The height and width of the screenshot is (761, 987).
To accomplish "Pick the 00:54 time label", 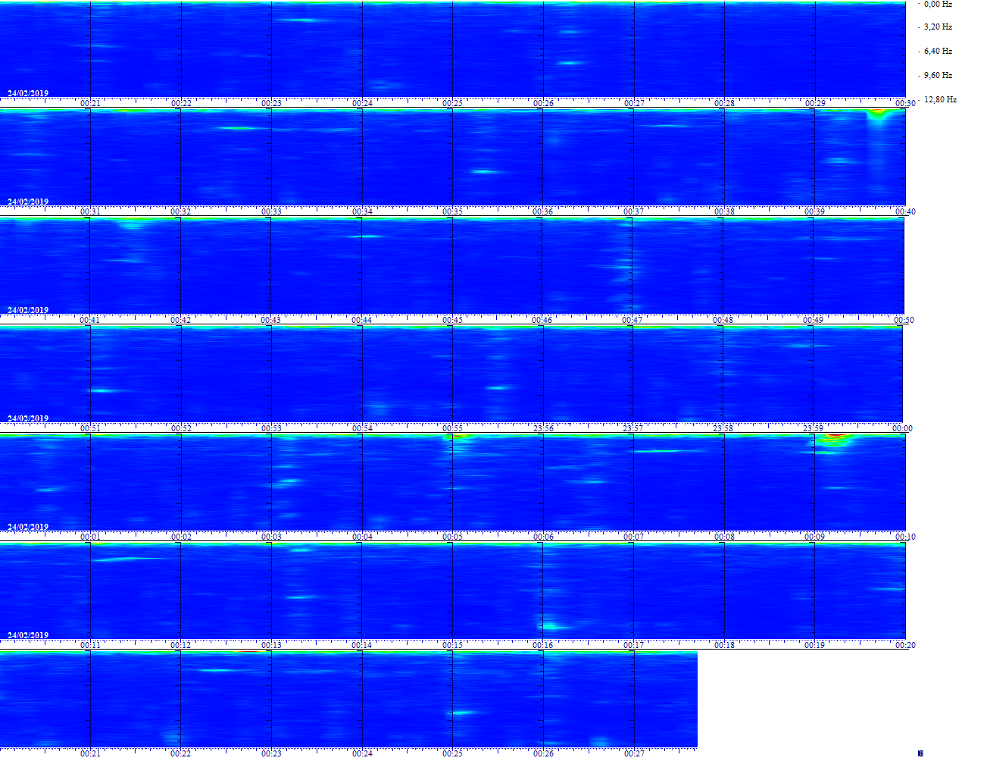I will click(362, 428).
